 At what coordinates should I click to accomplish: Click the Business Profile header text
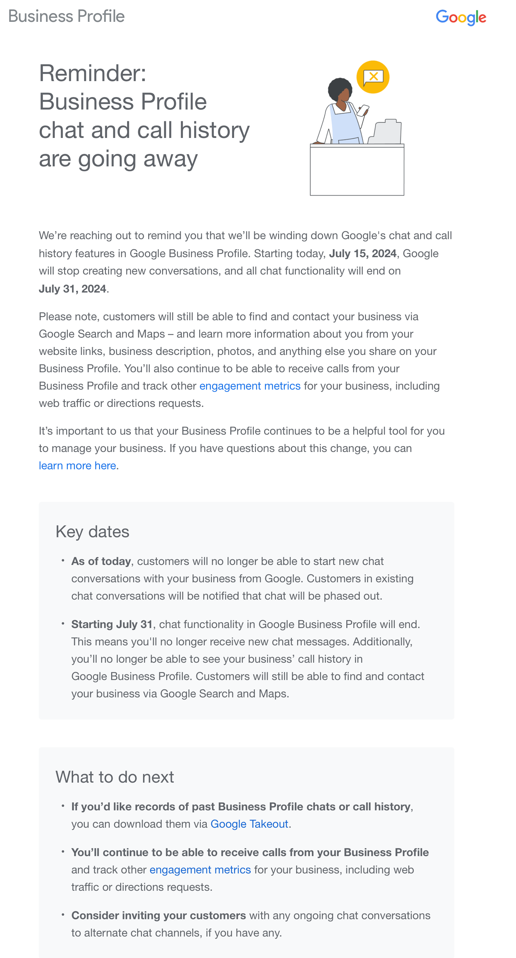(66, 16)
